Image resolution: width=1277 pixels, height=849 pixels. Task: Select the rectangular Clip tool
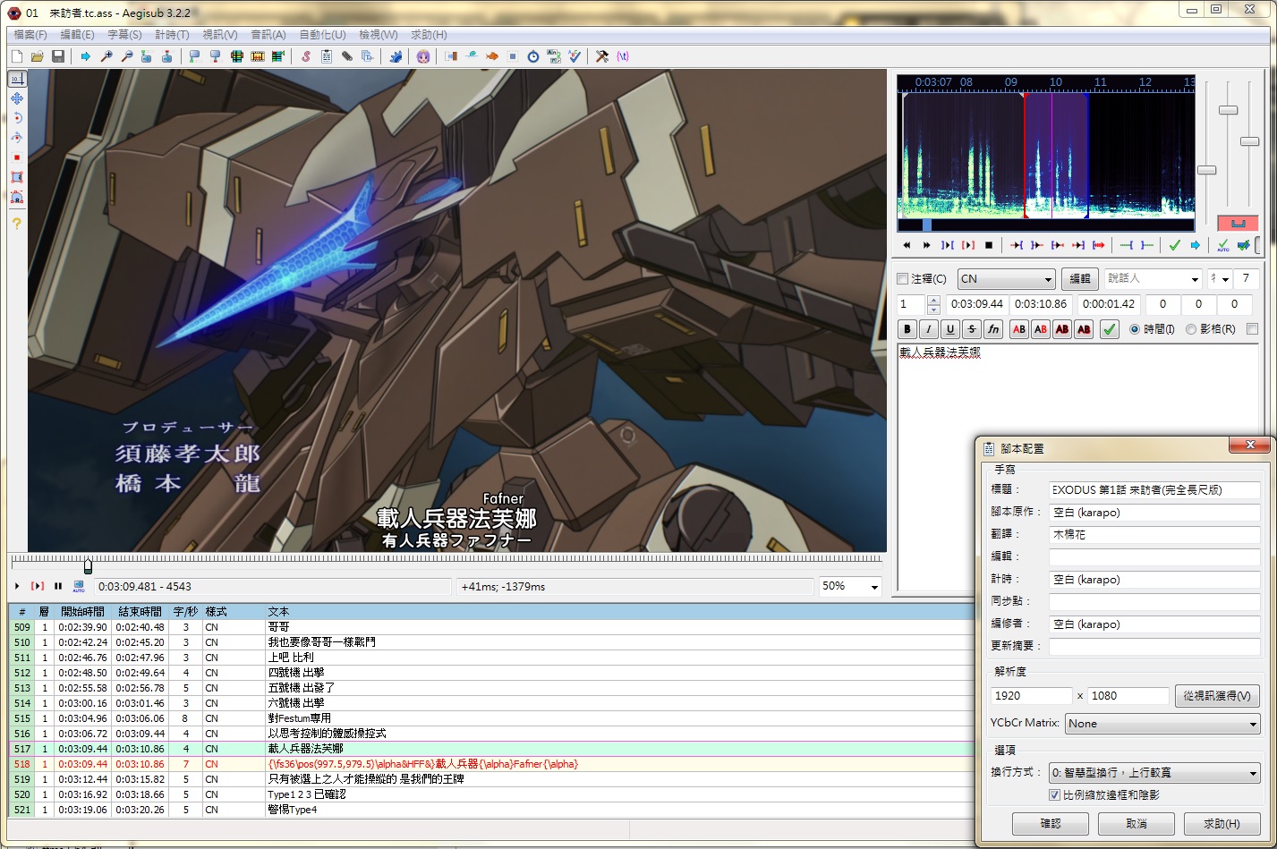[16, 177]
